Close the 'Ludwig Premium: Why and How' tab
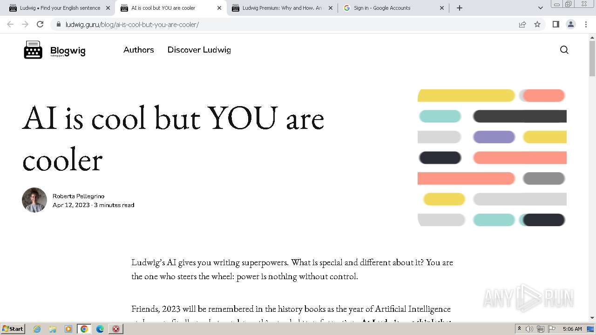The image size is (596, 335). [x=331, y=8]
